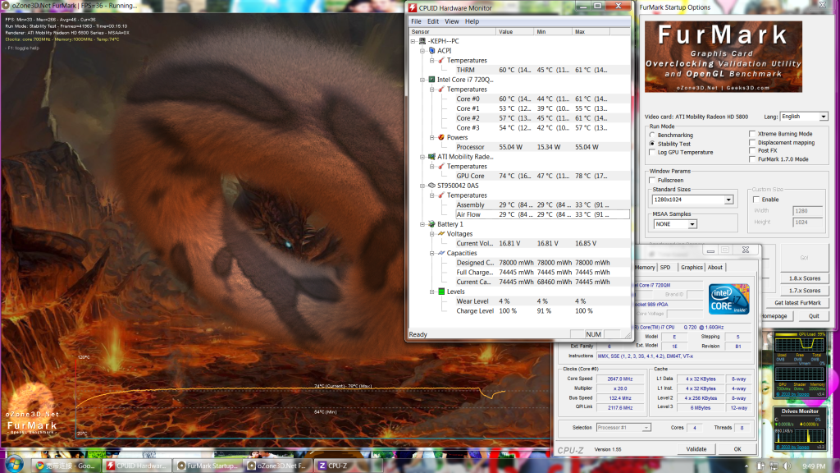Switch to Chrome in the taskbar
The width and height of the screenshot is (840, 473).
[66, 466]
